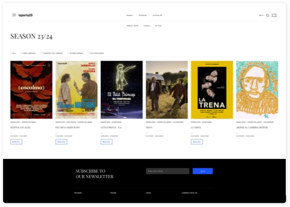Expand the language selector dropdown
The width and height of the screenshot is (290, 207).
coord(261,16)
